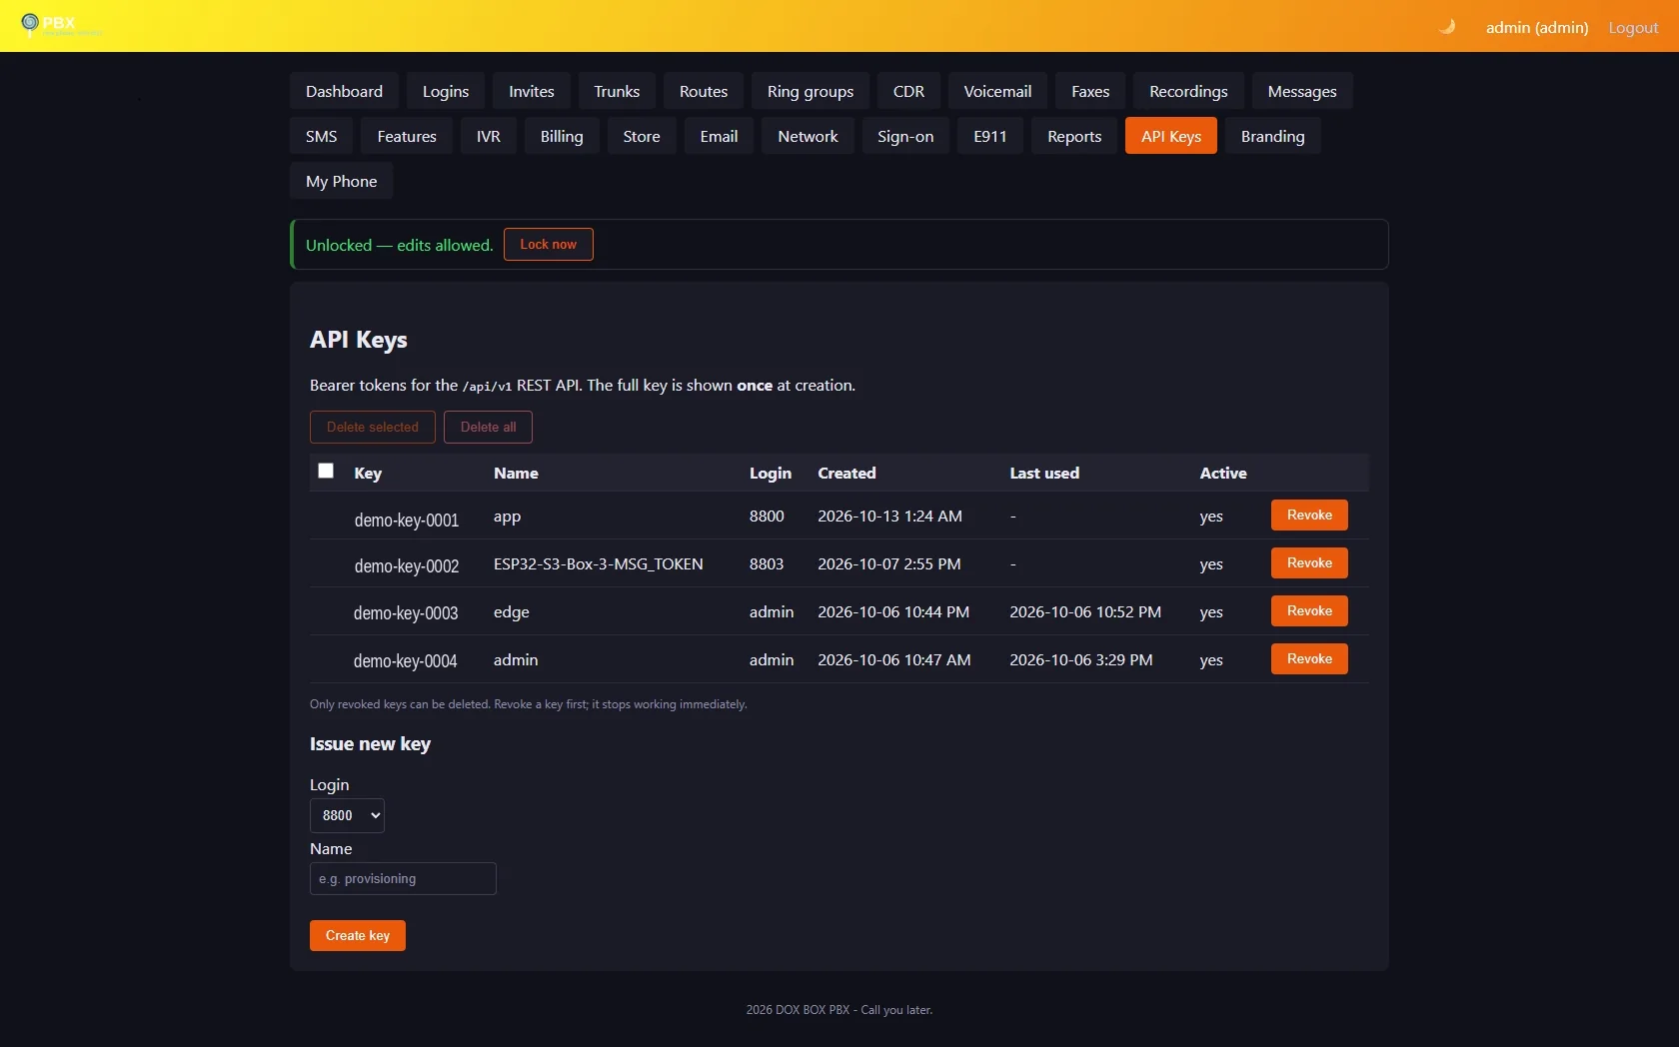Select the Routes tab

[x=704, y=91]
